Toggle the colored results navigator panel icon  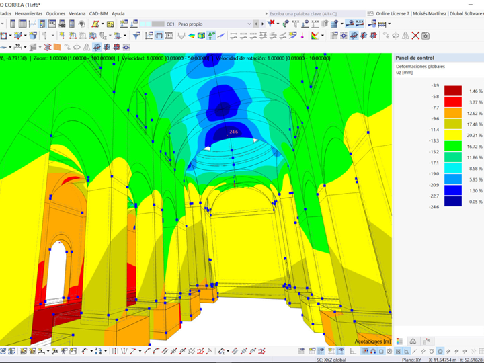click(x=42, y=24)
